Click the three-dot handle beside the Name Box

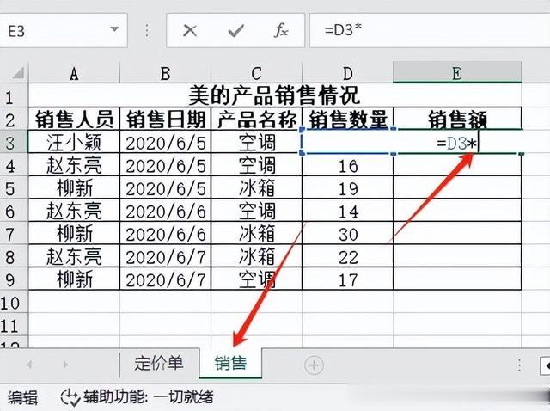pyautogui.click(x=147, y=31)
